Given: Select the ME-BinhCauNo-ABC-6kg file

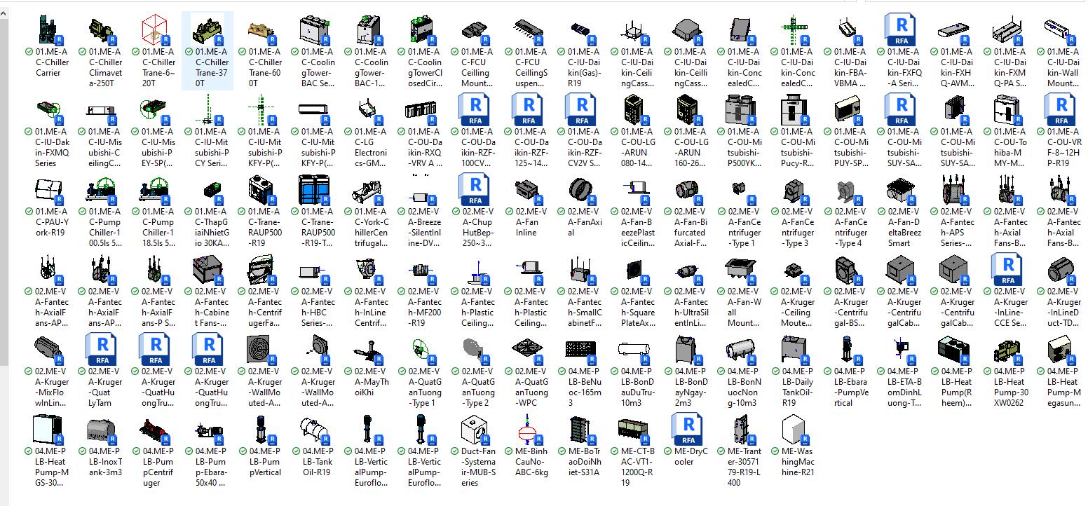Looking at the screenshot, I should [x=527, y=430].
